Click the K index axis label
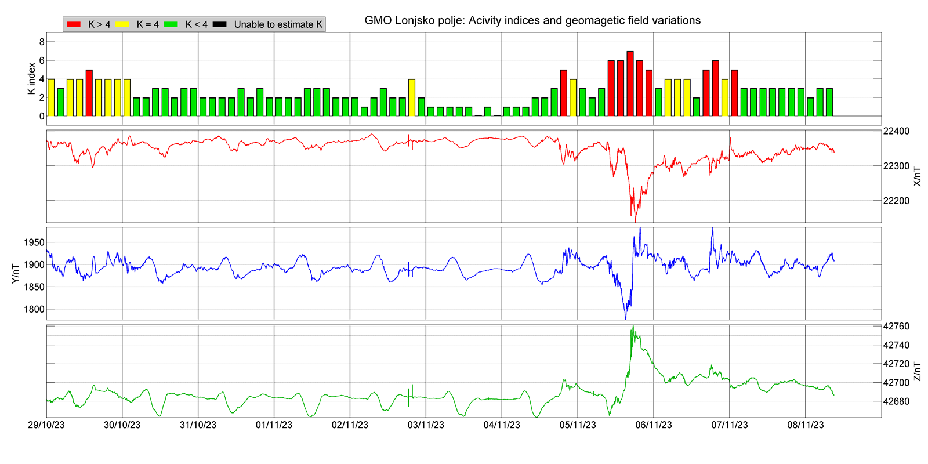This screenshot has width=928, height=464. tap(31, 79)
